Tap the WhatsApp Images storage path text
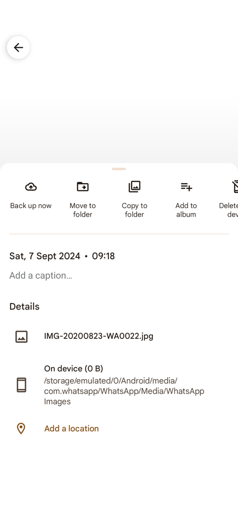 pyautogui.click(x=124, y=391)
